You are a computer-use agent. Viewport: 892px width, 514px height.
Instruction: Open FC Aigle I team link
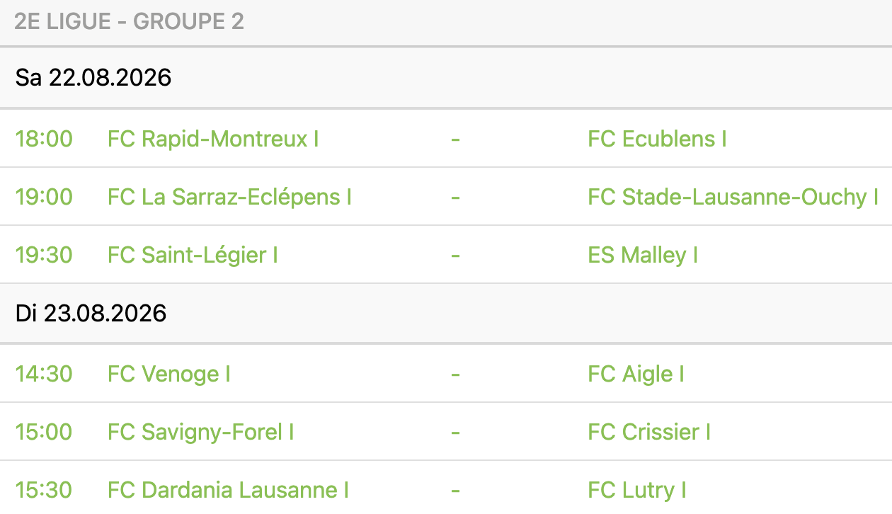[636, 374]
